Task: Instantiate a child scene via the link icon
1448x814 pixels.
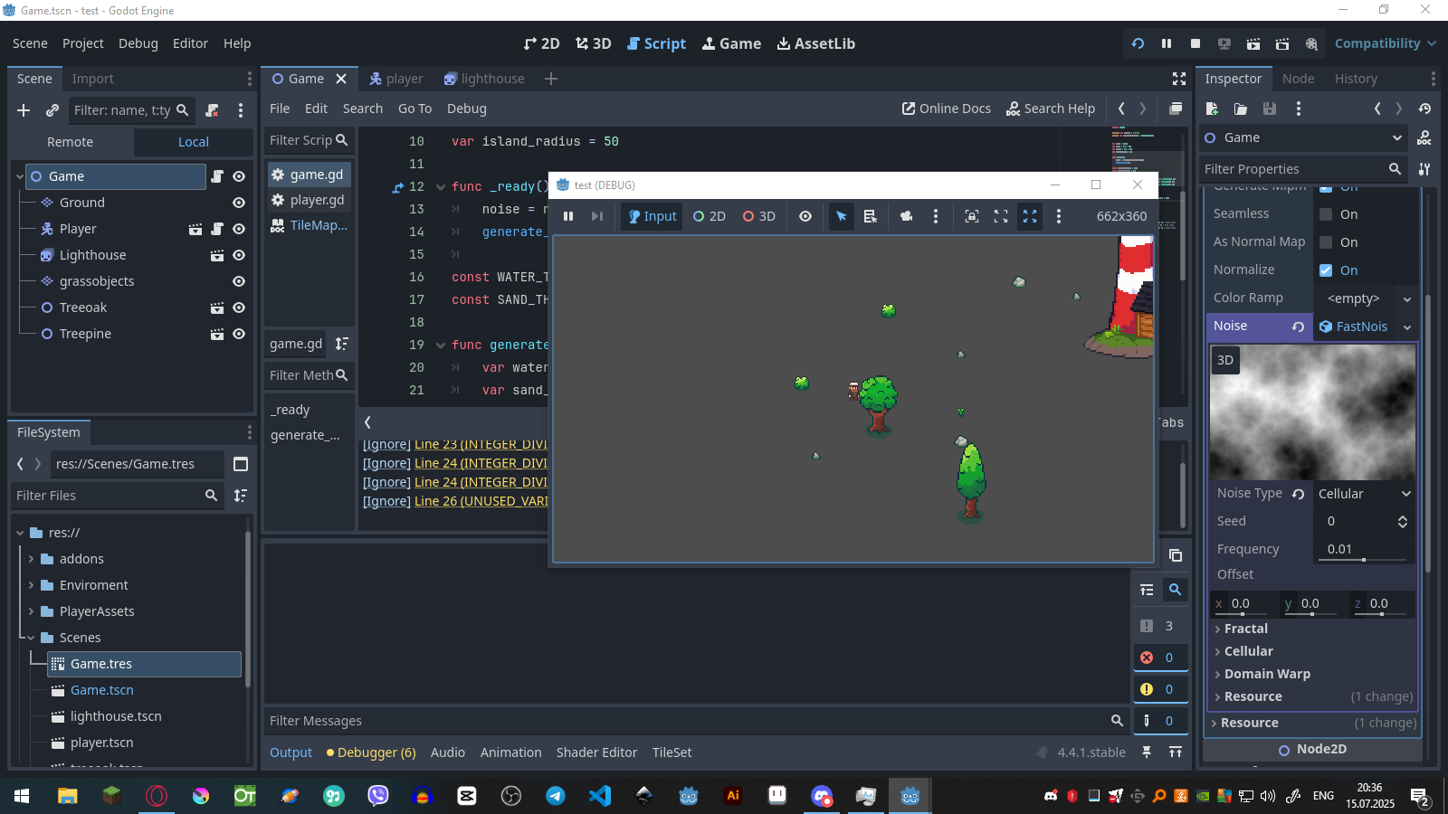Action: click(x=52, y=110)
